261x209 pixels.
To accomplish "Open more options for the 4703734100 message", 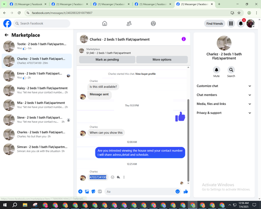I will (x=124, y=177).
